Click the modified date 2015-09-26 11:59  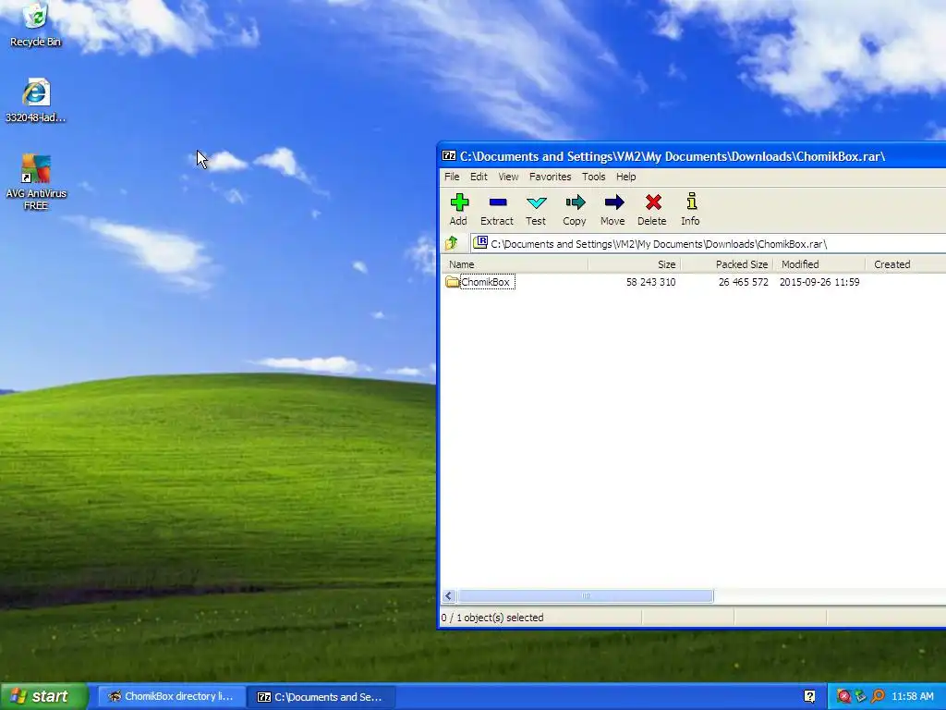click(x=819, y=282)
